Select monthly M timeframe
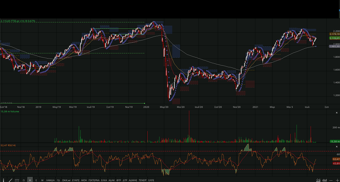 coord(42,180)
